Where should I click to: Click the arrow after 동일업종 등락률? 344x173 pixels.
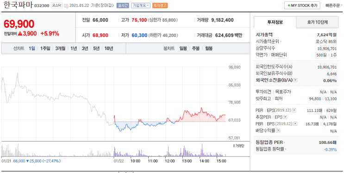tap(286, 149)
